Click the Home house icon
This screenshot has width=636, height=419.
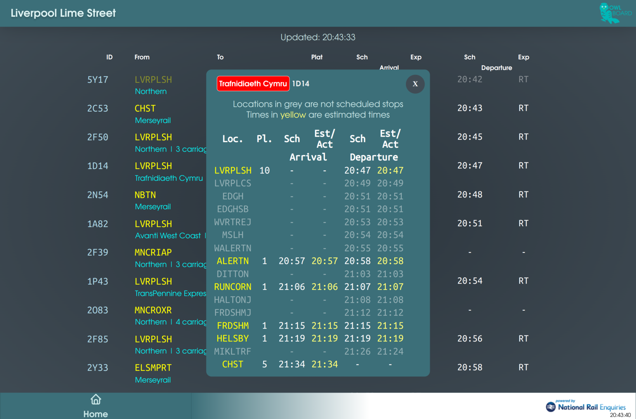tap(95, 399)
